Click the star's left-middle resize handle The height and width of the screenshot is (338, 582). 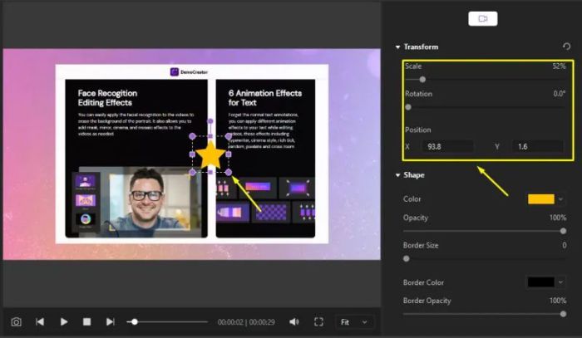click(x=192, y=154)
